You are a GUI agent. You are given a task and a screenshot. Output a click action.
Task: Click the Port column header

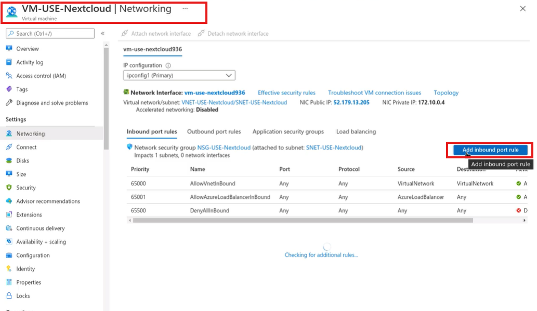click(x=284, y=169)
